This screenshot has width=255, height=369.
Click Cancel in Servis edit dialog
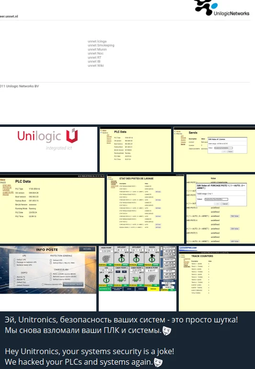[230, 151]
